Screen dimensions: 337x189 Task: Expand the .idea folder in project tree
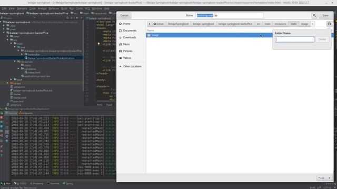4,26
